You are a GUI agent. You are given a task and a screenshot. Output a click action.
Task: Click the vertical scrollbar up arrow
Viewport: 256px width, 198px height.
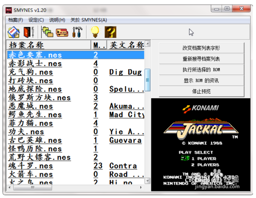pyautogui.click(x=148, y=44)
